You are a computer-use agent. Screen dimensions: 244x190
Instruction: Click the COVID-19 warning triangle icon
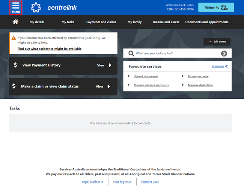click(x=14, y=38)
